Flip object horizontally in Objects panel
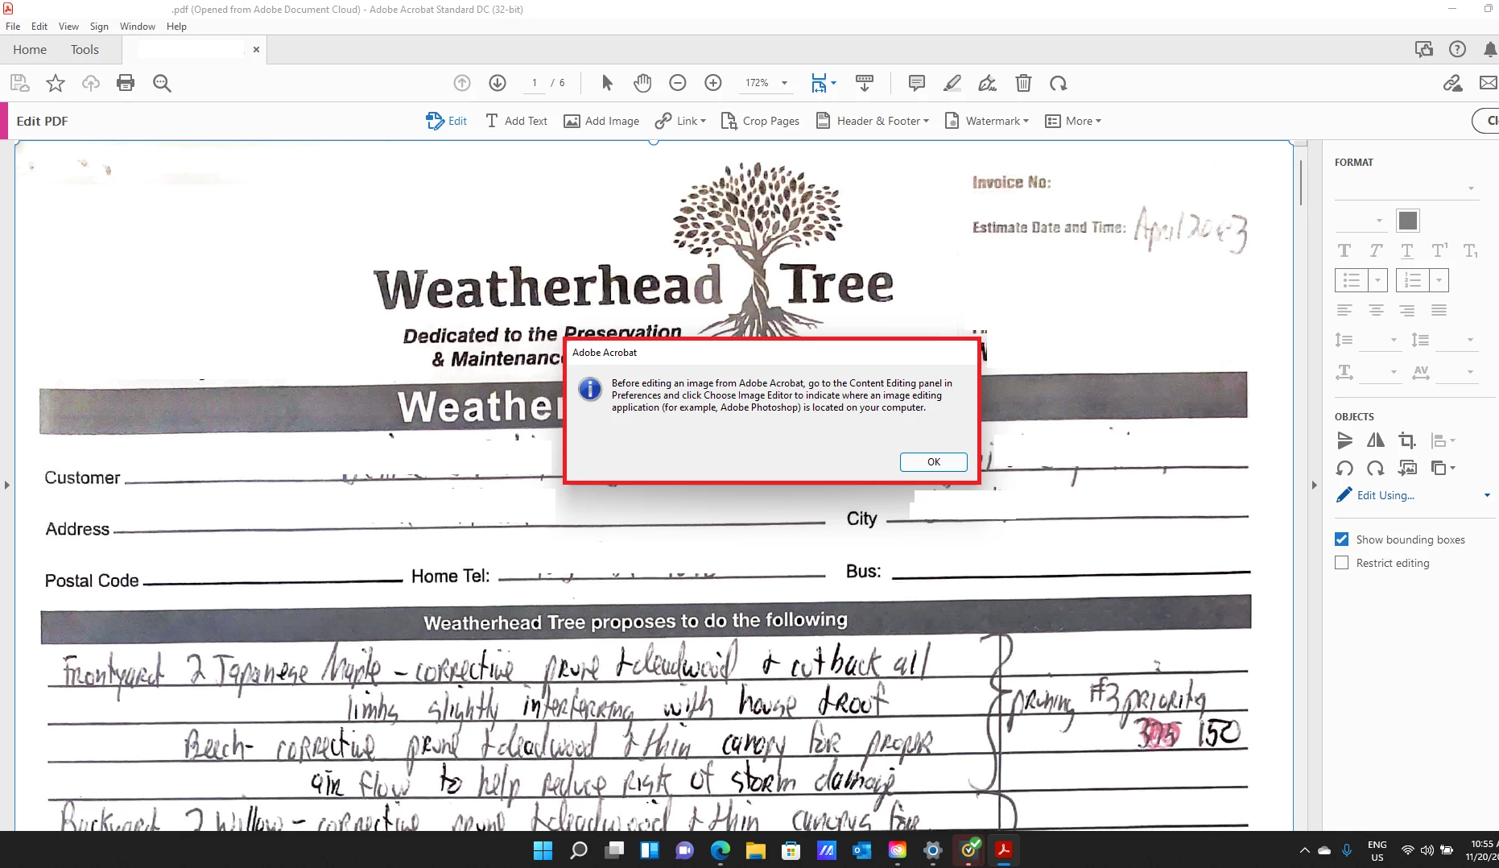The width and height of the screenshot is (1499, 868). (x=1376, y=440)
